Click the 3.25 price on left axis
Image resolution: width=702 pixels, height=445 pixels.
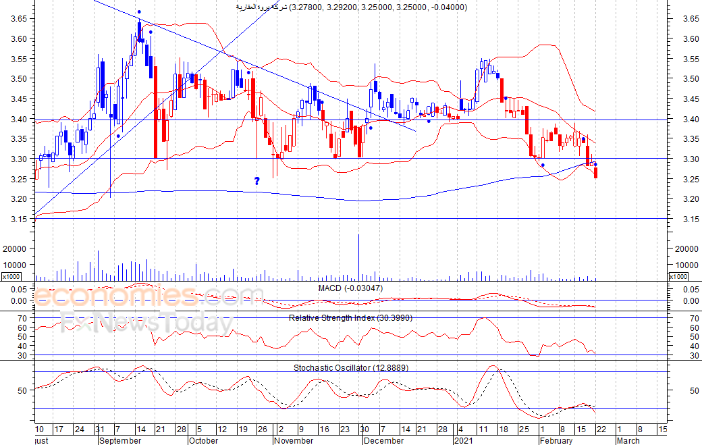[x=19, y=179]
